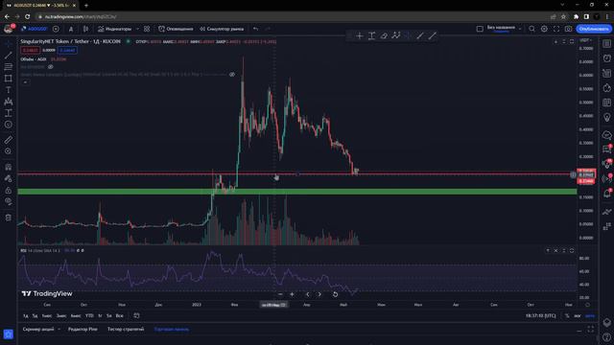Select the eraser in floating toolbar
The image size is (614, 345).
[x=384, y=36]
